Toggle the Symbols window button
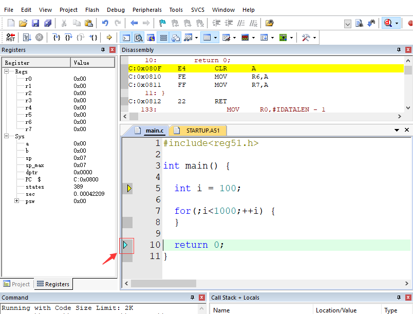The height and width of the screenshot is (314, 413). pyautogui.click(x=151, y=38)
